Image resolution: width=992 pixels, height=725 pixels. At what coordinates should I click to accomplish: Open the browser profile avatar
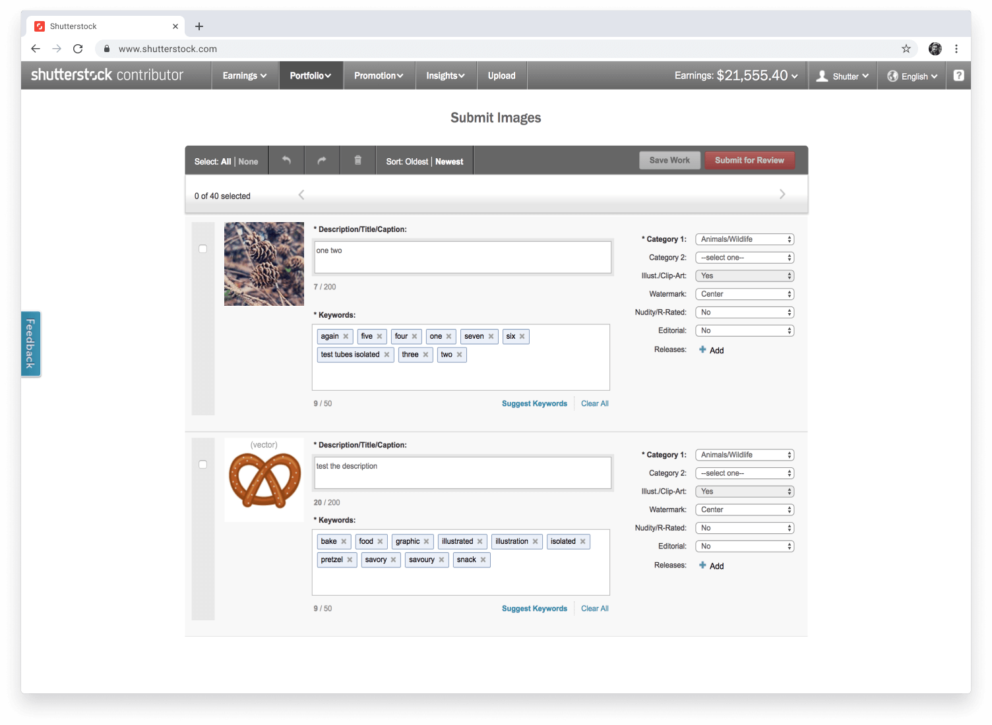pyautogui.click(x=935, y=49)
